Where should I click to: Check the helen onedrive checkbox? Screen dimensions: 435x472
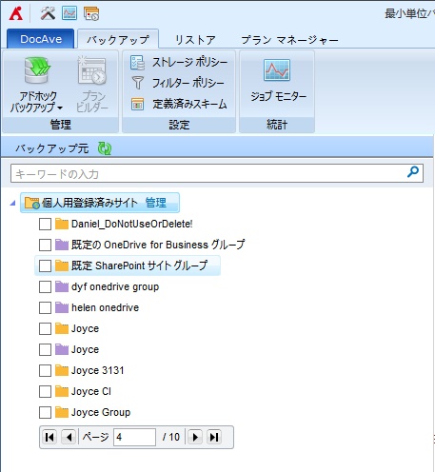click(45, 307)
